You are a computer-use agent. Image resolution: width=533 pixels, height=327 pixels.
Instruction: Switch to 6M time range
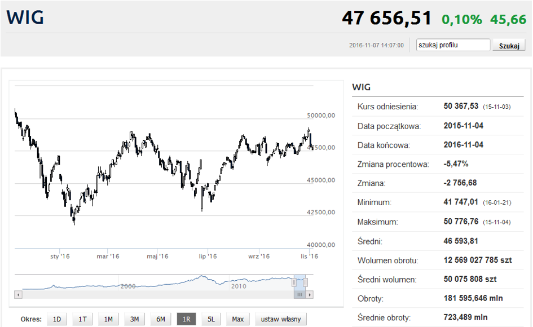pyautogui.click(x=160, y=319)
